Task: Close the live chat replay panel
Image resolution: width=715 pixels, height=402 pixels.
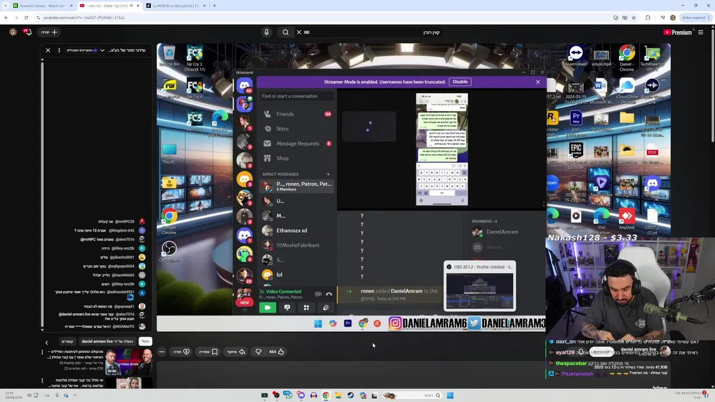Action: click(48, 50)
